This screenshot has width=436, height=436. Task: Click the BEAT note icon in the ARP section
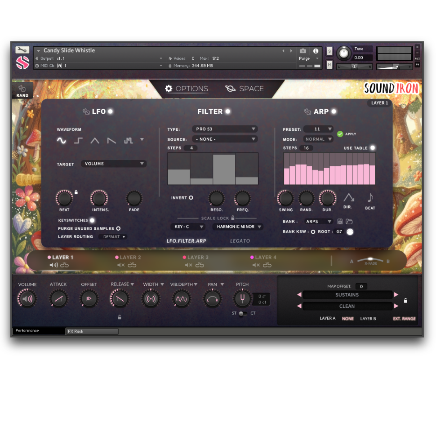click(370, 198)
